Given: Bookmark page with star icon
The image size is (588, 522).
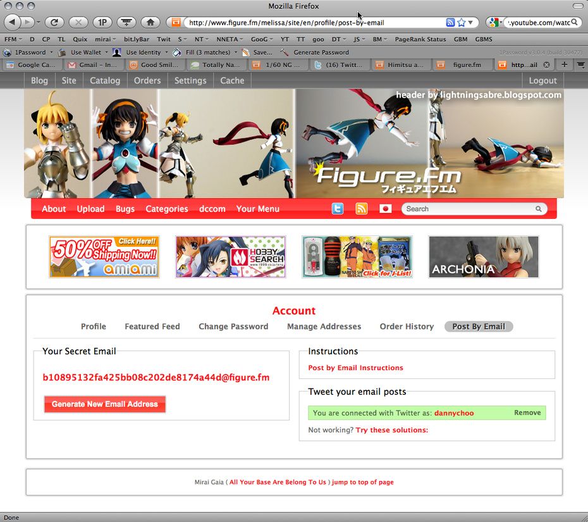Looking at the screenshot, I should point(462,23).
